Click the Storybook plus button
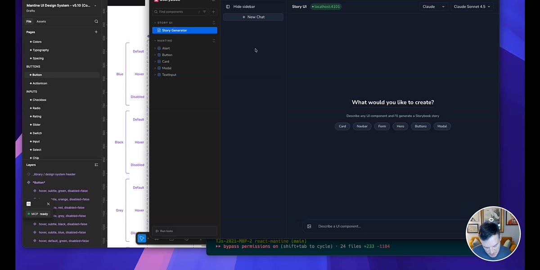The image size is (540, 270). [213, 12]
